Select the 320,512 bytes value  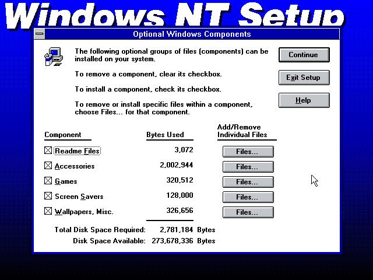tap(180, 180)
